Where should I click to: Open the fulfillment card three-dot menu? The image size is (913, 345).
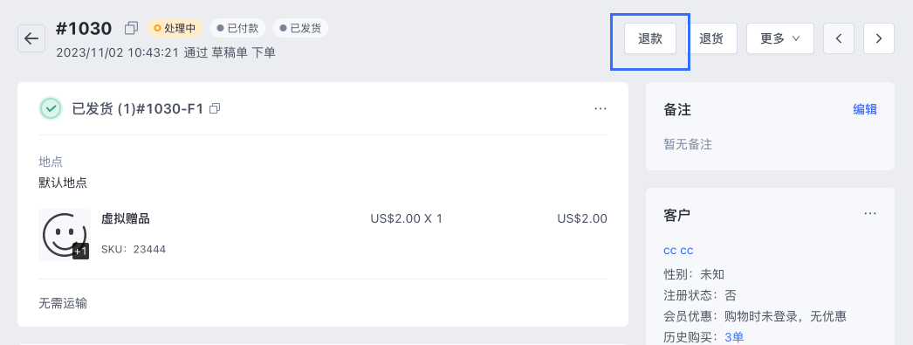click(x=601, y=109)
